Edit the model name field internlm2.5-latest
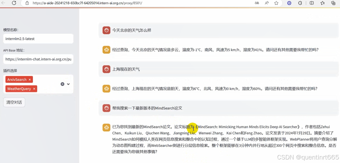This screenshot has width=340, height=163. click(38, 39)
